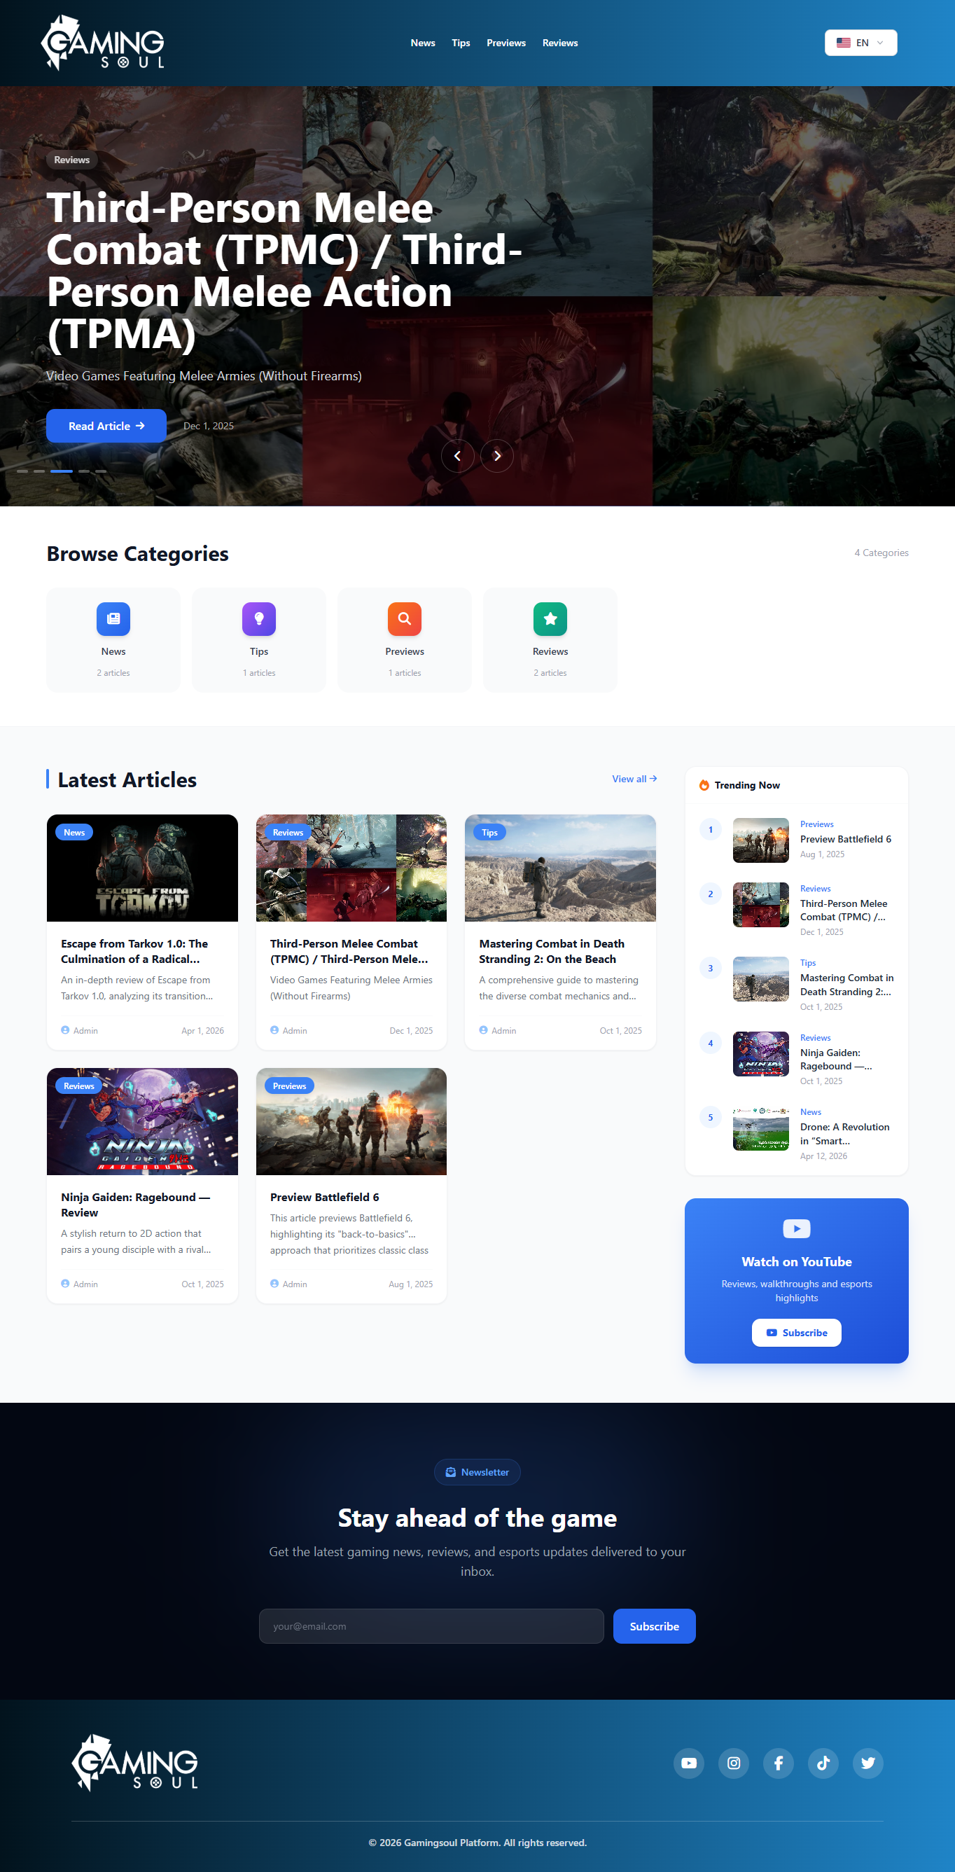955x1872 pixels.
Task: Click Admin author icon on Third-Person Melee card
Action: [x=274, y=1029]
